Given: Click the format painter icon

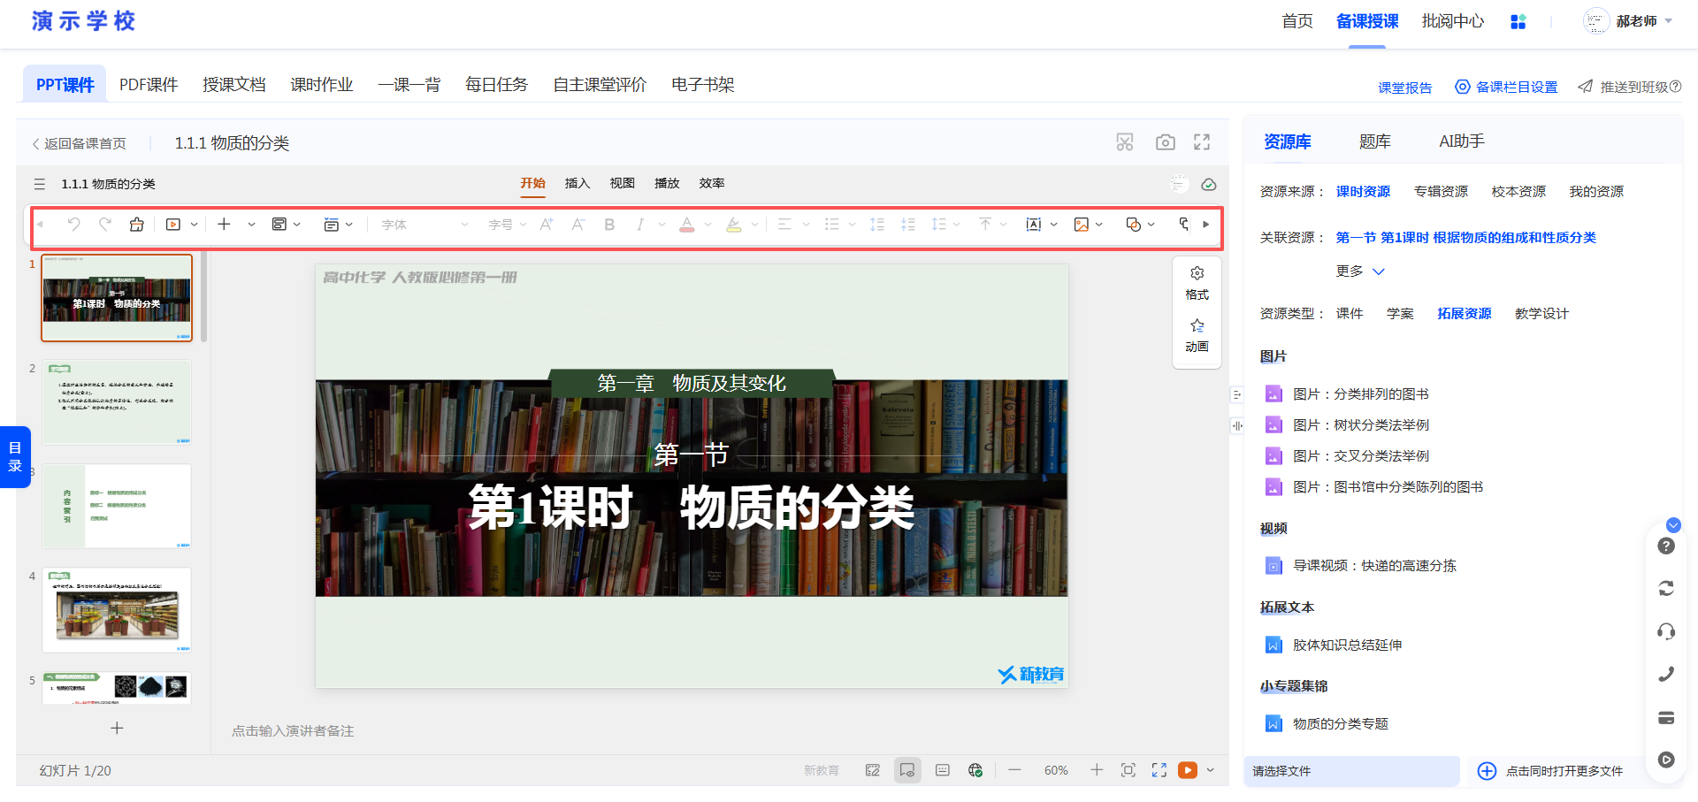Looking at the screenshot, I should tap(136, 225).
